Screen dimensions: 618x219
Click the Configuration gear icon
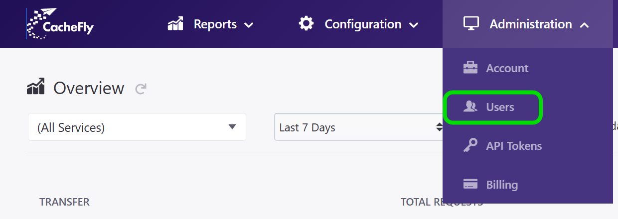pyautogui.click(x=306, y=23)
